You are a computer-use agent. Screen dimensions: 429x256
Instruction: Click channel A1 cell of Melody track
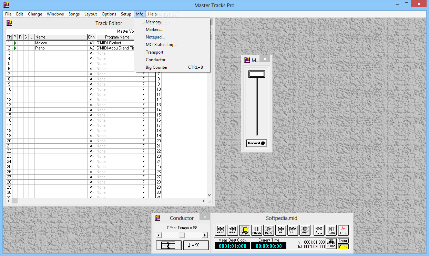92,43
